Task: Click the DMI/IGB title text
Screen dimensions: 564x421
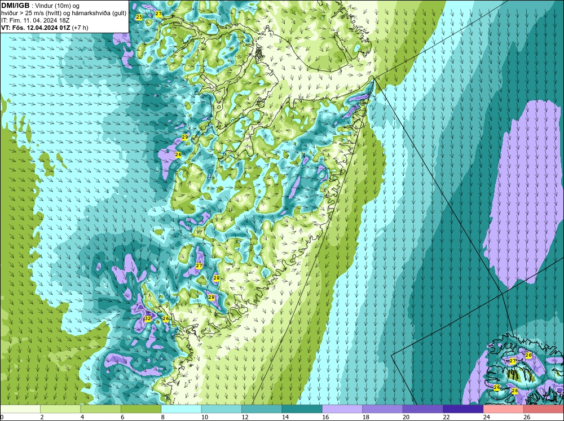Action: tap(15, 6)
